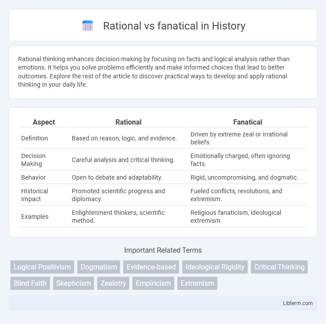326x324 pixels.
Task: Click 'Emotionally charged, often ignoring facts.' cell
Action: pos(248,160)
